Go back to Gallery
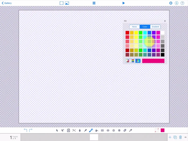 (x=7, y=3)
